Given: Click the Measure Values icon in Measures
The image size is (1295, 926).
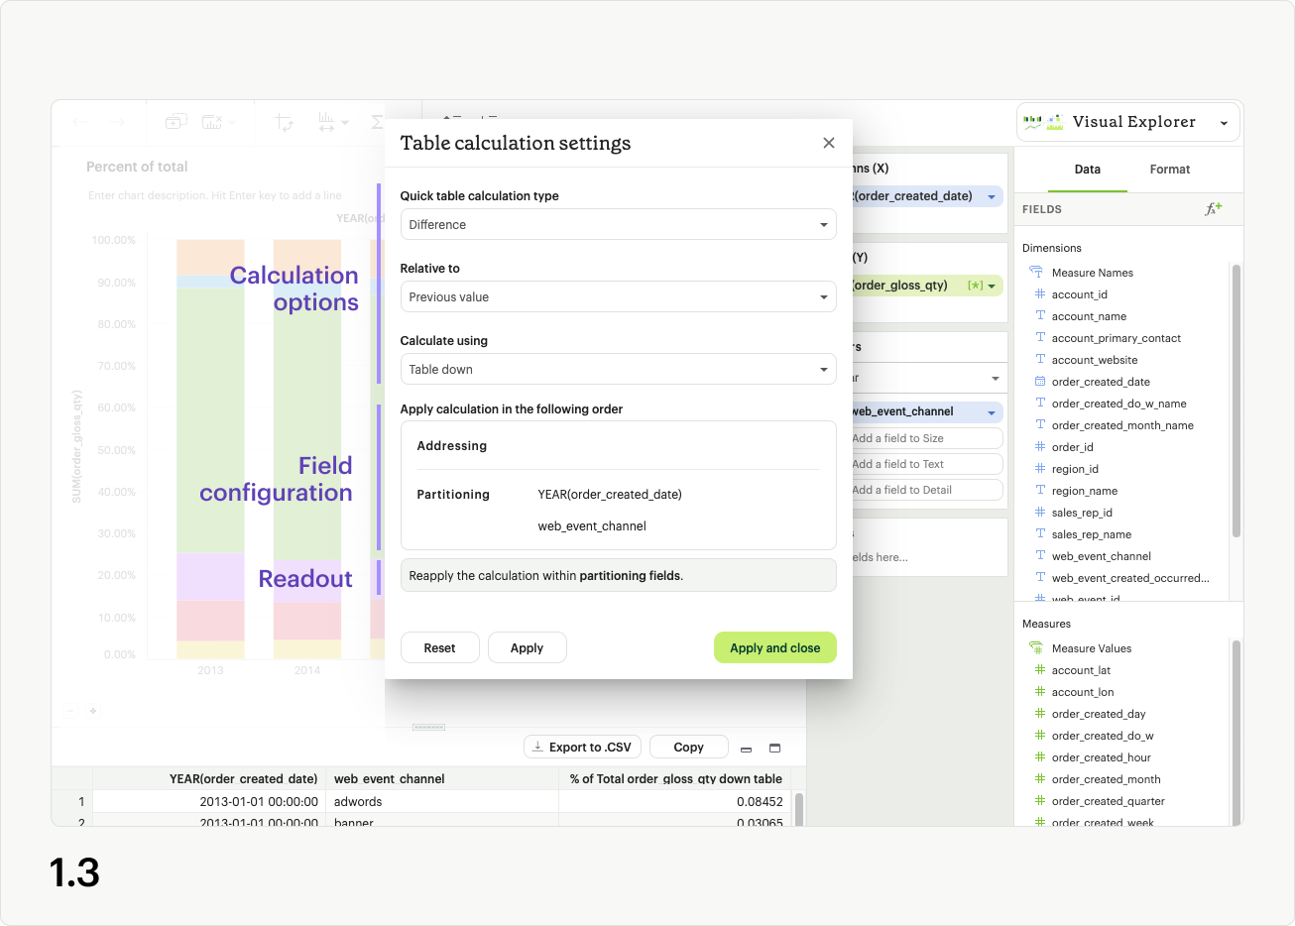Looking at the screenshot, I should click(x=1036, y=648).
